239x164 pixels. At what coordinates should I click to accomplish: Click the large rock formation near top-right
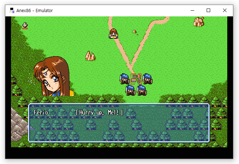(x=198, y=22)
